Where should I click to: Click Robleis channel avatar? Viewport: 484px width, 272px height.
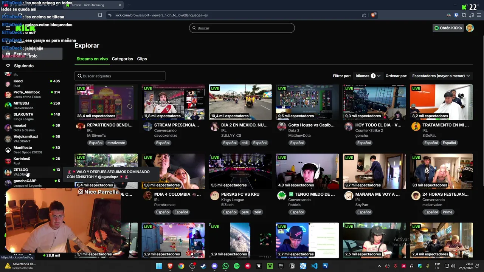282,196
